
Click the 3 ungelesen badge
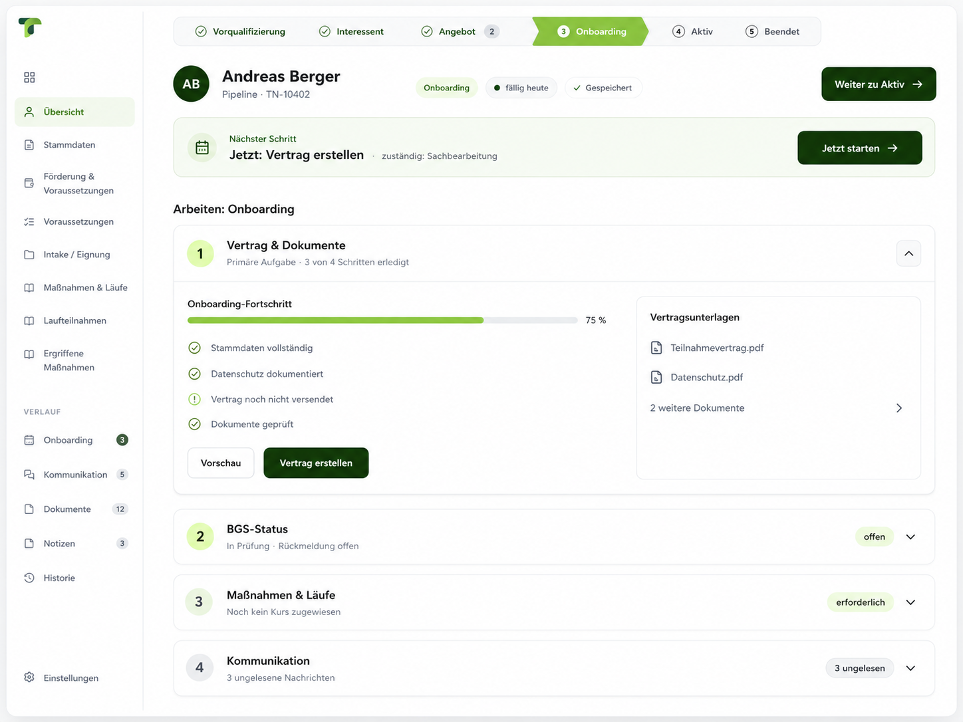pyautogui.click(x=859, y=668)
